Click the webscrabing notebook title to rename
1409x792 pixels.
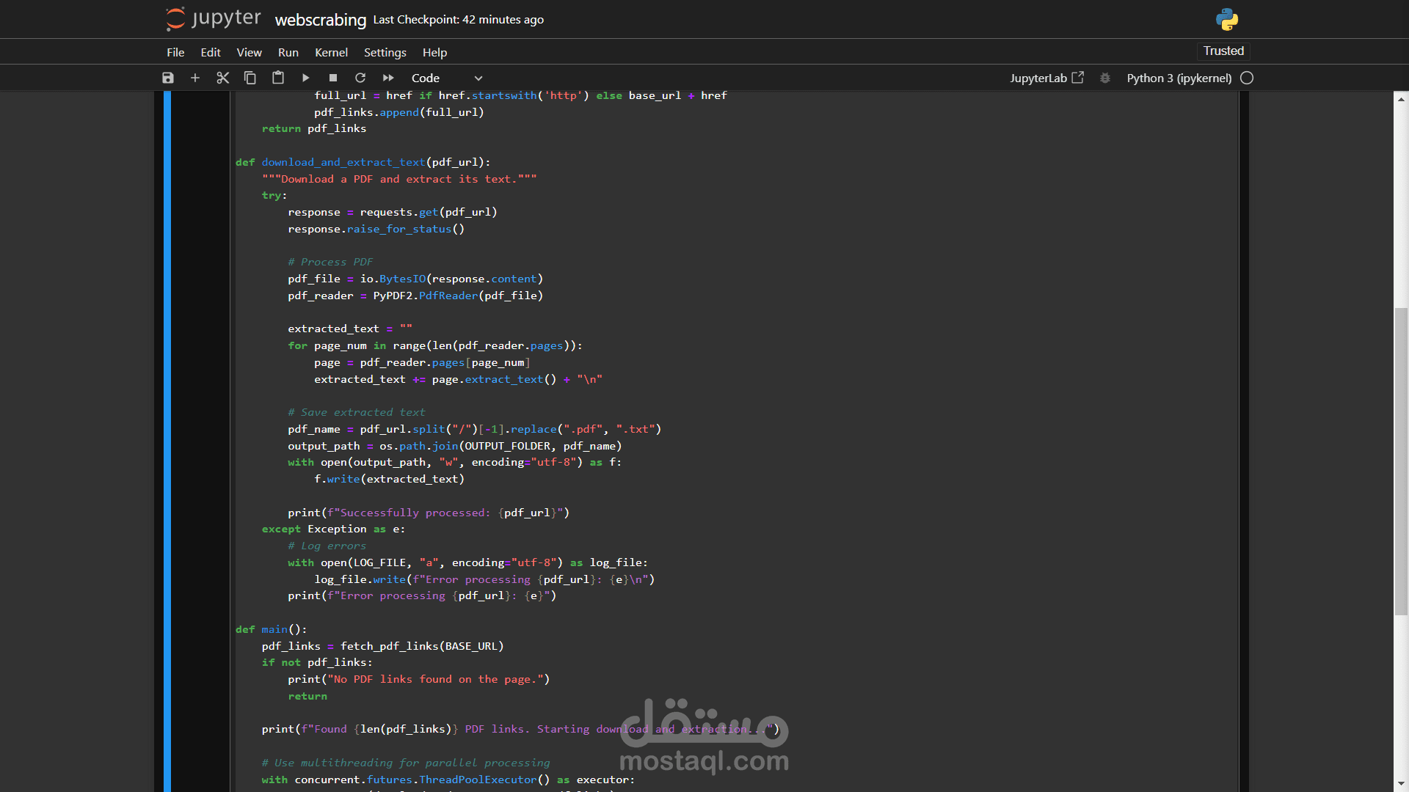(x=320, y=20)
